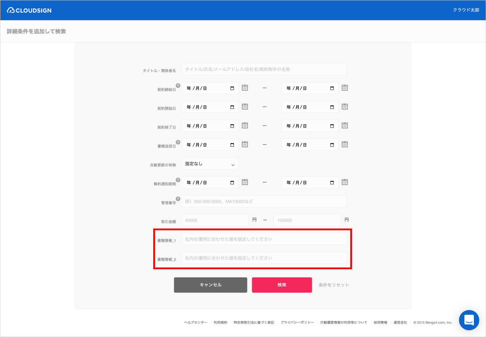Click the 書類情報_2 input field
The height and width of the screenshot is (337, 486).
pos(264,258)
